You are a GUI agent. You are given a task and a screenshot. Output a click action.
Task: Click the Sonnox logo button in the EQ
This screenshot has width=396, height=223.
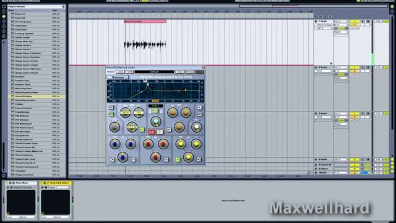(118, 77)
